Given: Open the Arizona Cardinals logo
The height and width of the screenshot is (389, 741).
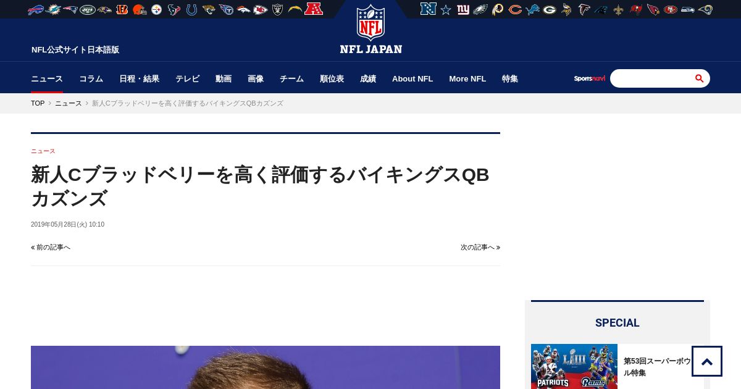Looking at the screenshot, I should coord(653,9).
